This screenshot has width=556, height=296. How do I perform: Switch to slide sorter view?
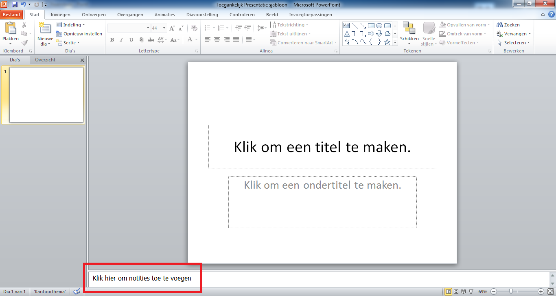pos(456,292)
